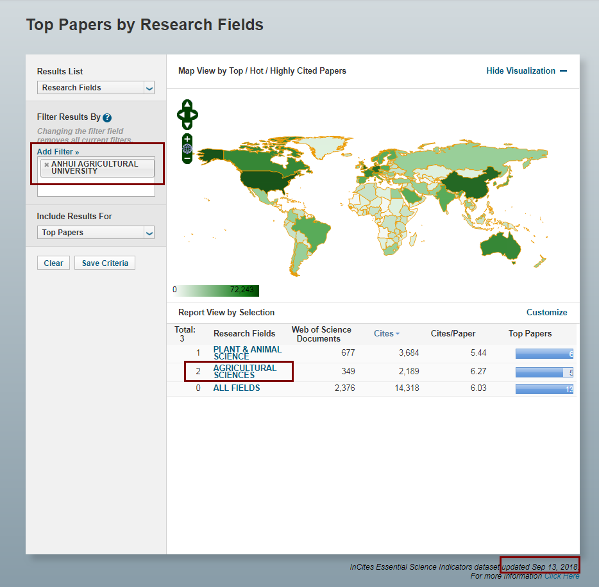Image resolution: width=599 pixels, height=587 pixels.
Task: Open the Agricultural Sciences research field
Action: pyautogui.click(x=244, y=372)
